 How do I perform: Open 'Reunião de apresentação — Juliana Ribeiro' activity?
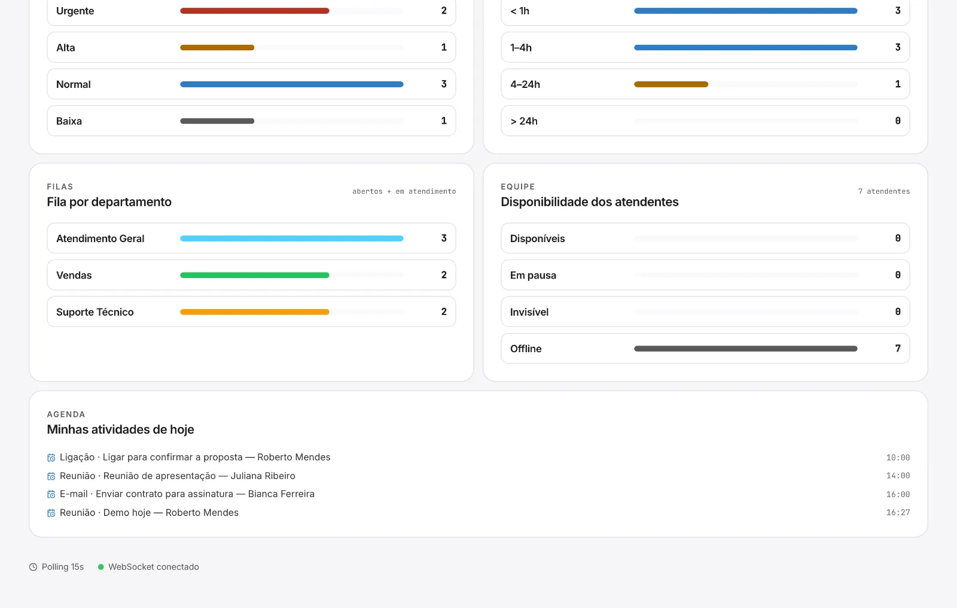178,476
